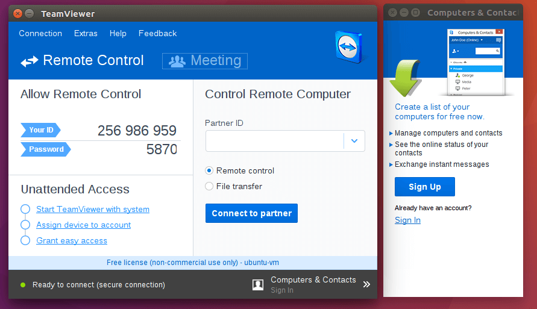Screen dimensions: 537x309
Task: Expand Computers & Contacts with double chevron
Action: click(x=366, y=285)
